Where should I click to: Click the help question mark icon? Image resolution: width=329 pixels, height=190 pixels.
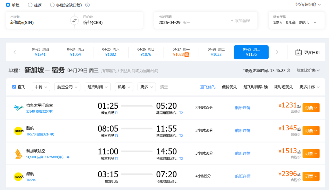click(87, 5)
